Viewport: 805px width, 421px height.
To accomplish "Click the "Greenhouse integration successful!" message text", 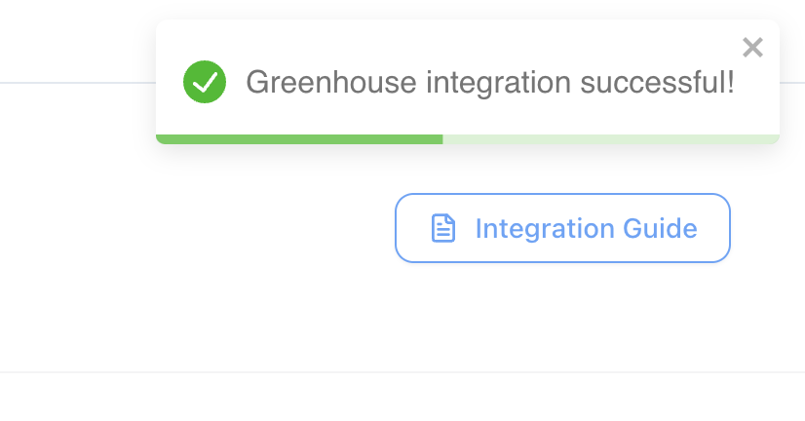I will [x=490, y=82].
